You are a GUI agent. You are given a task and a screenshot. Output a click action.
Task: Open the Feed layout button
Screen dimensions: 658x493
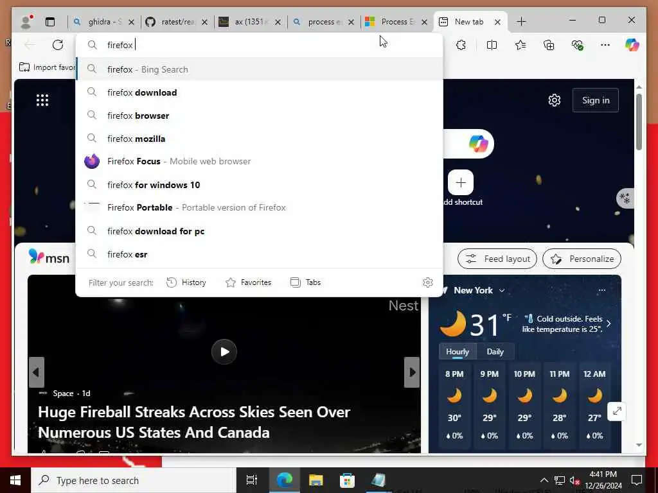click(498, 259)
